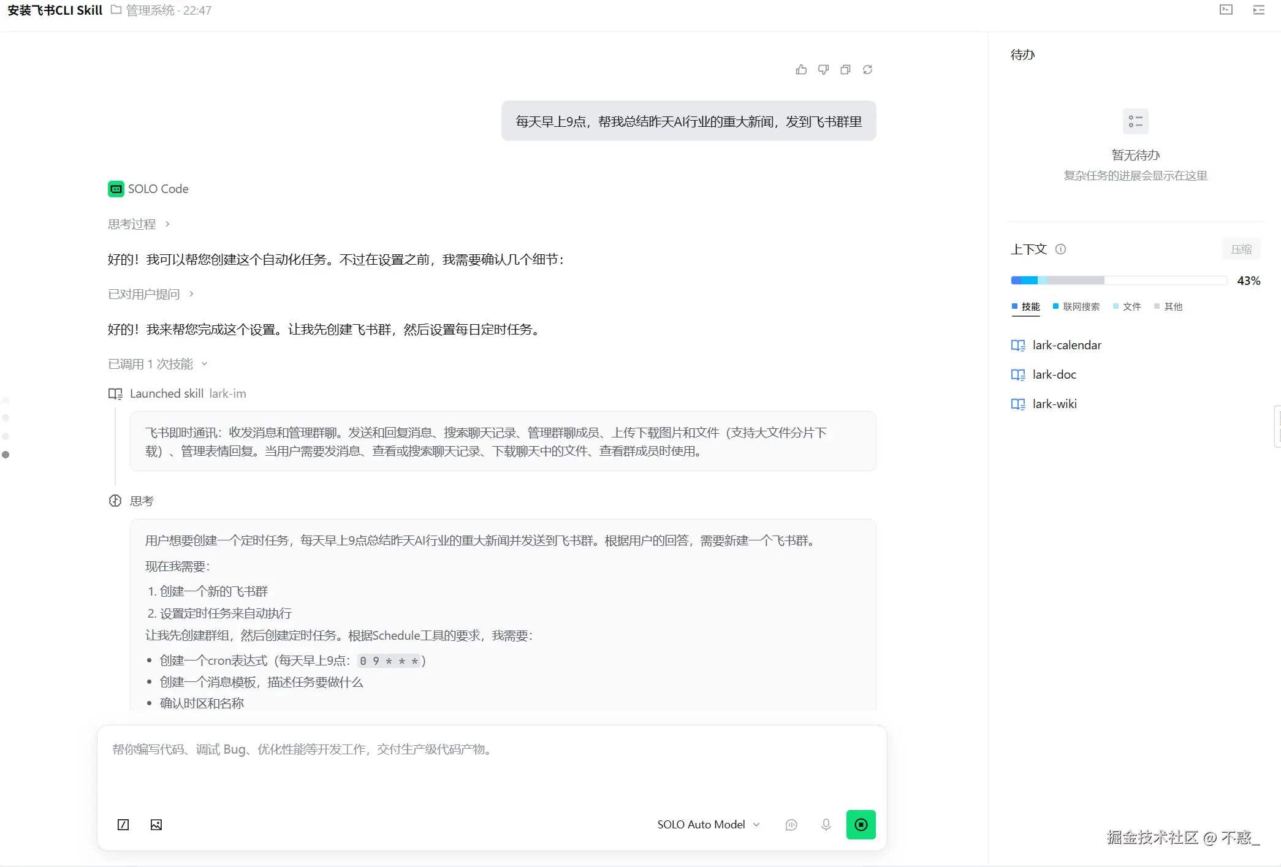Select the 联网搜索 context tab
Viewport: 1281px width, 867px height.
[x=1076, y=307]
